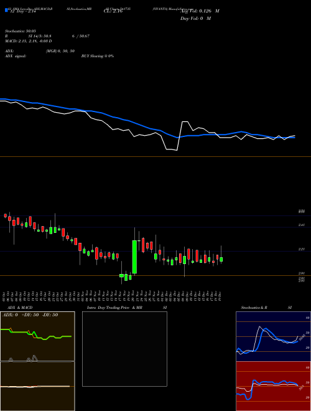Open the blue Stochastics mini chart
The image size is (311, 411).
point(273,336)
